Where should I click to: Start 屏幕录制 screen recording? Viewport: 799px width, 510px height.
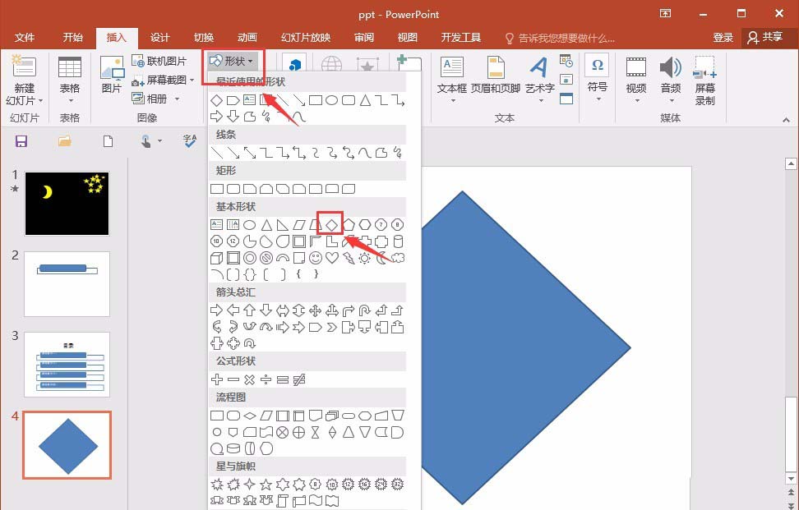coord(704,80)
